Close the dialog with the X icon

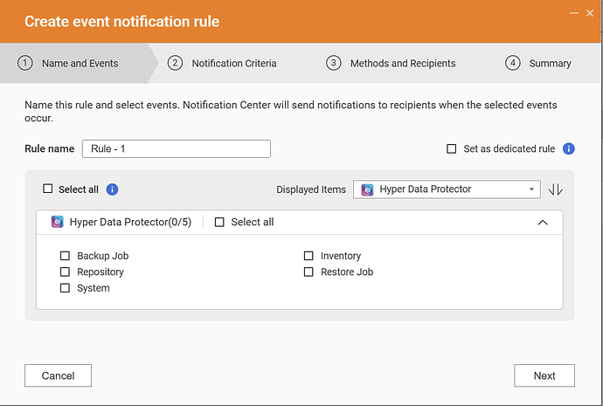tap(591, 13)
